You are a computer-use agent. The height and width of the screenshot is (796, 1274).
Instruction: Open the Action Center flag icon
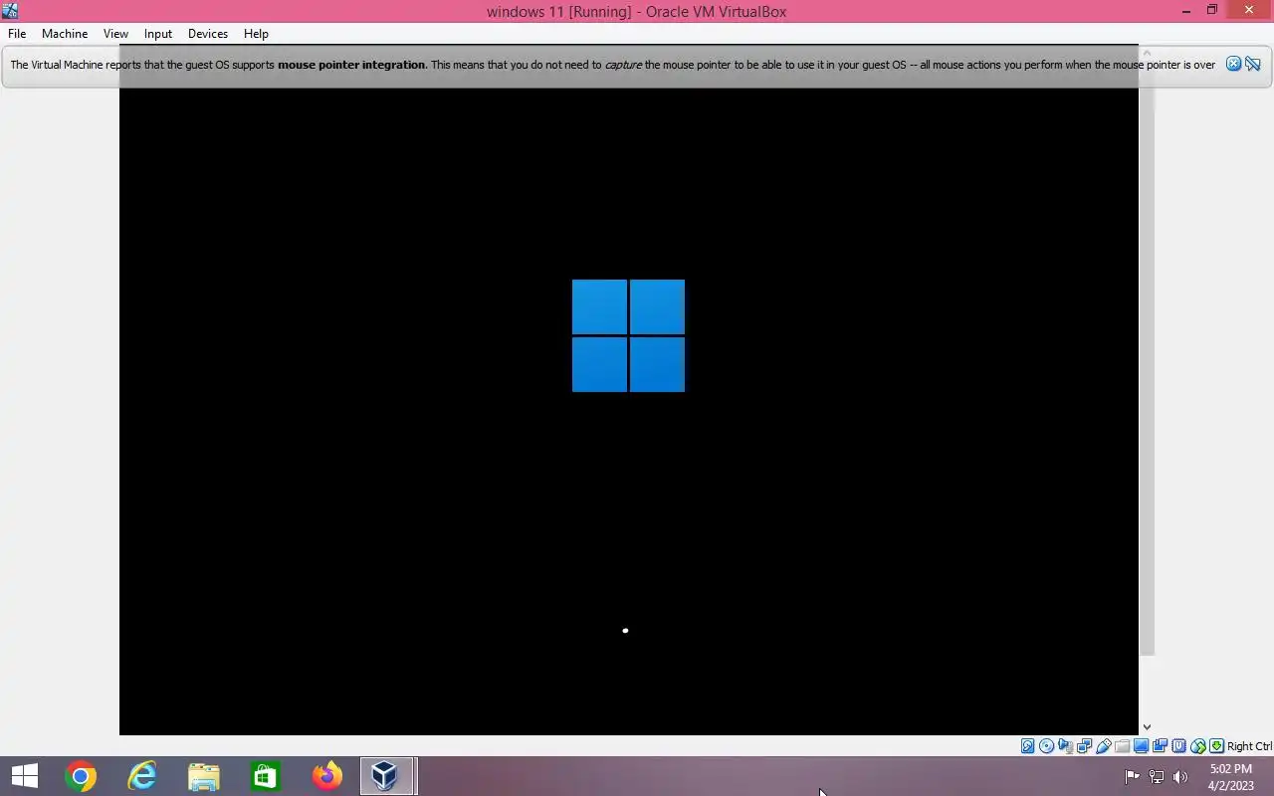pos(1133,777)
